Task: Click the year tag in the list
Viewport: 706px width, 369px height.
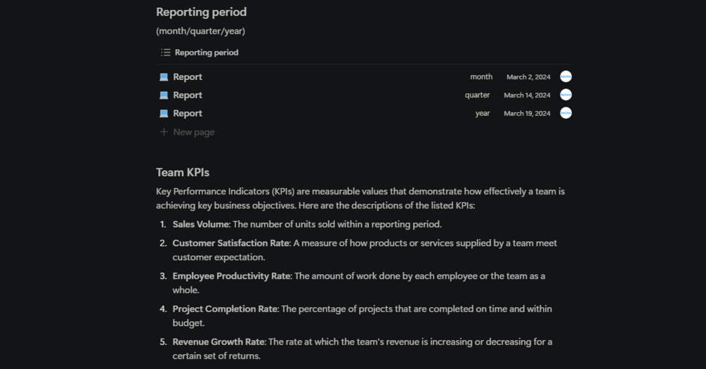Action: pos(483,114)
